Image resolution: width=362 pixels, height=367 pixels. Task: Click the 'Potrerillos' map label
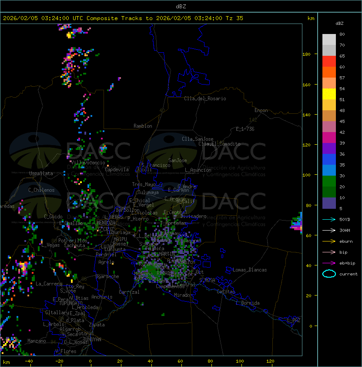(x=73, y=241)
